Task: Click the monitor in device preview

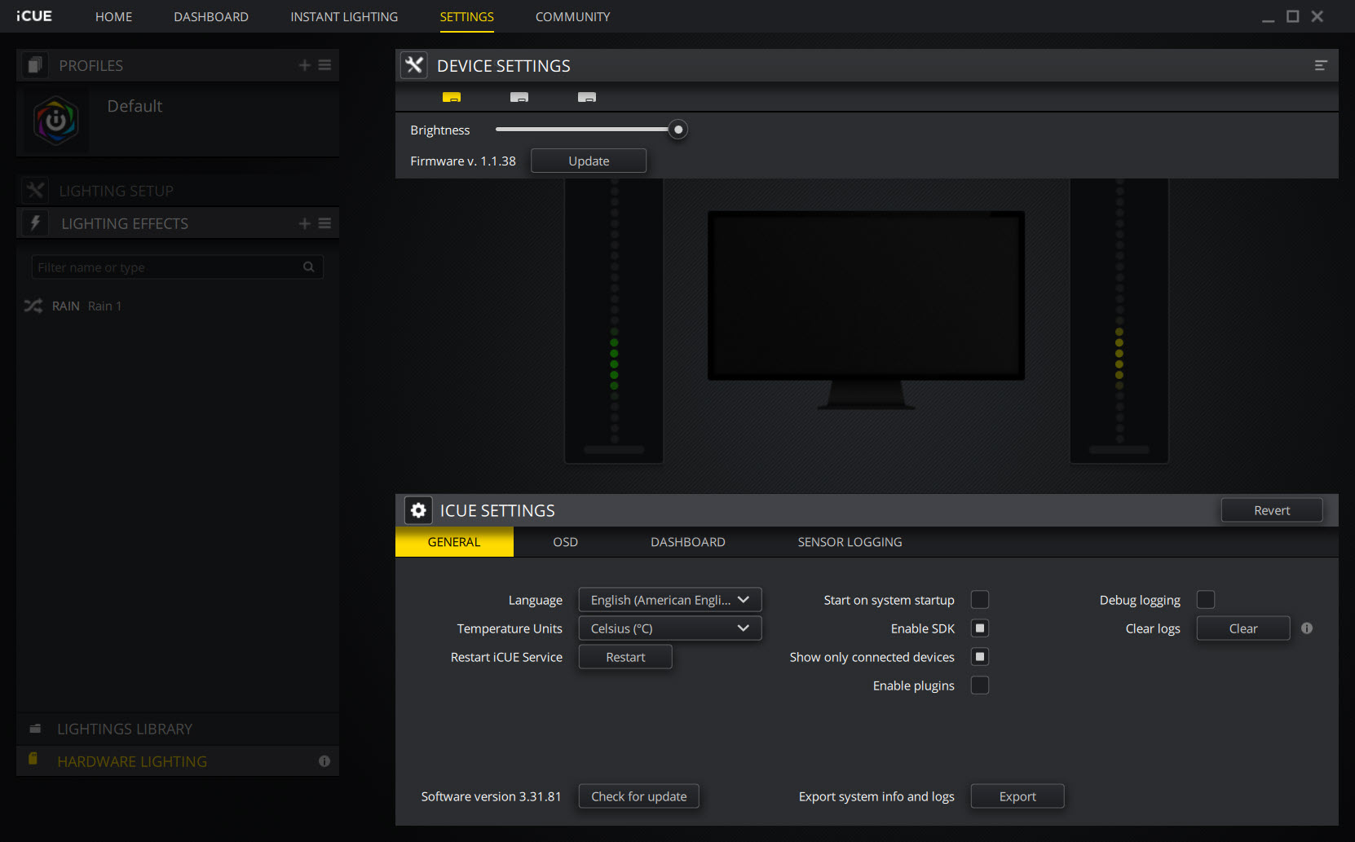Action: 866,310
